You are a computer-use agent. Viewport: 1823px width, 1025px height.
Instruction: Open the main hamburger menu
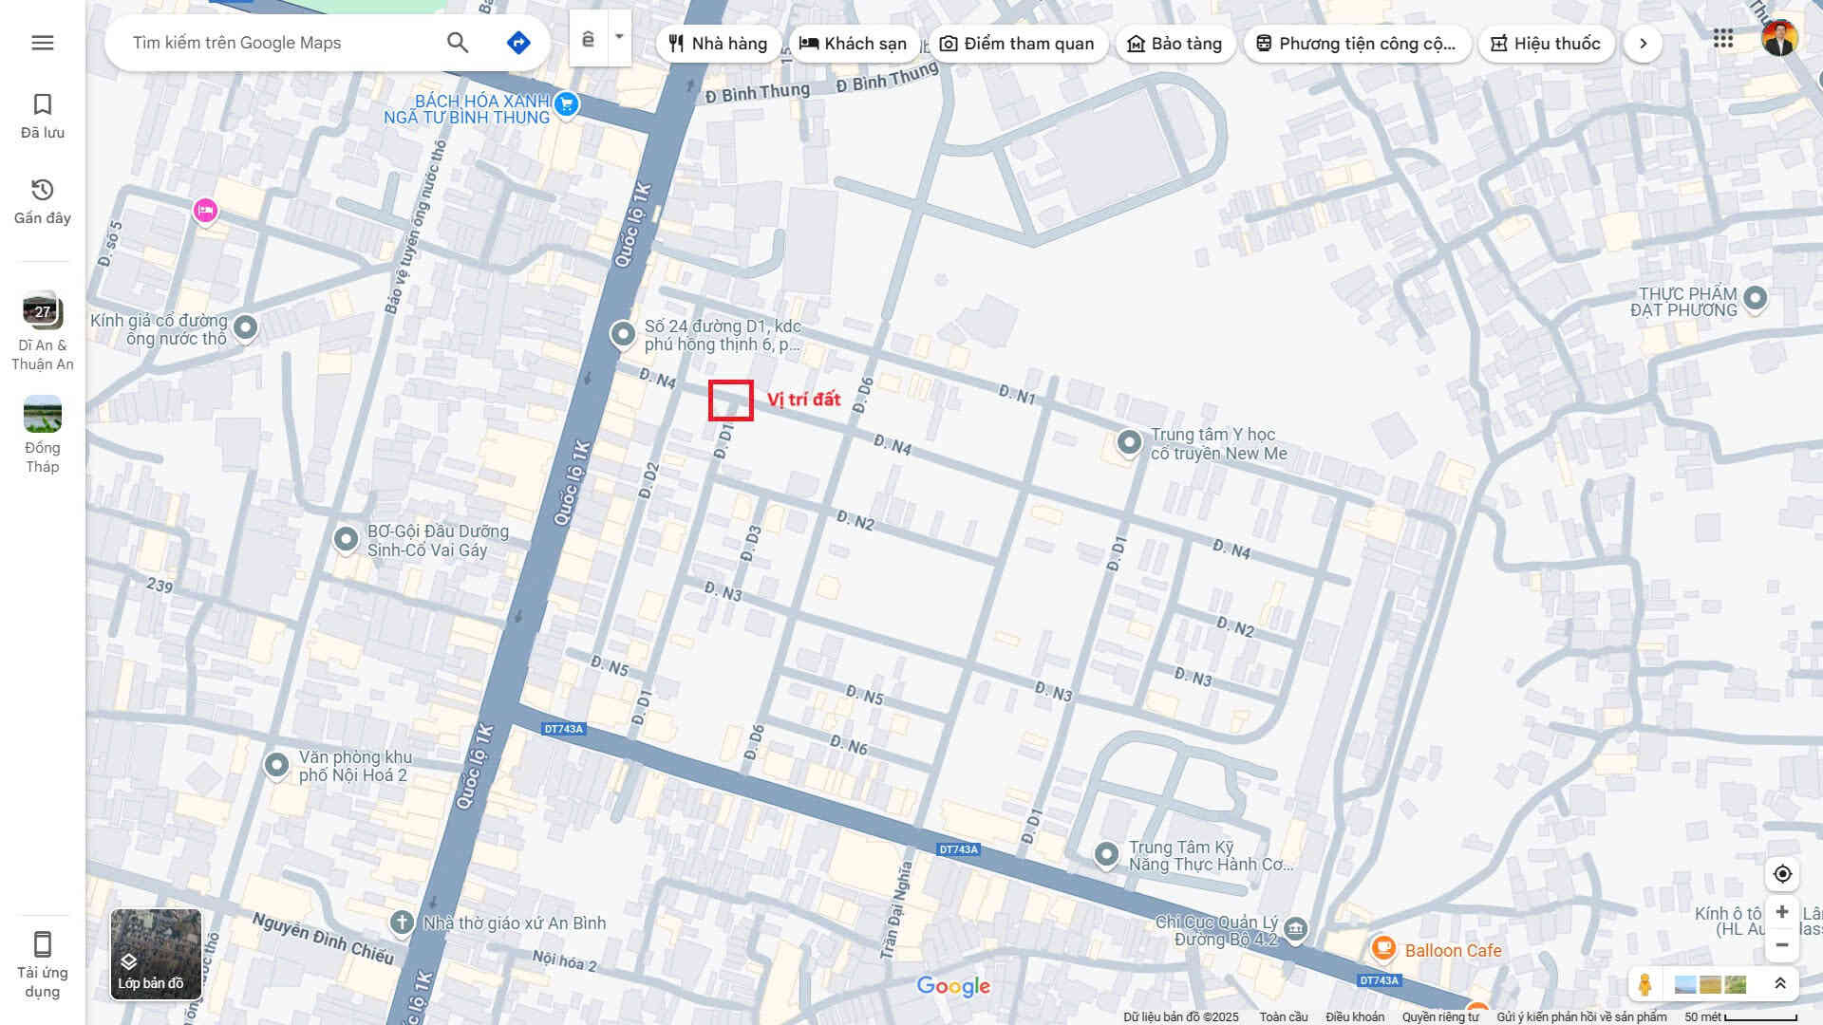(43, 43)
